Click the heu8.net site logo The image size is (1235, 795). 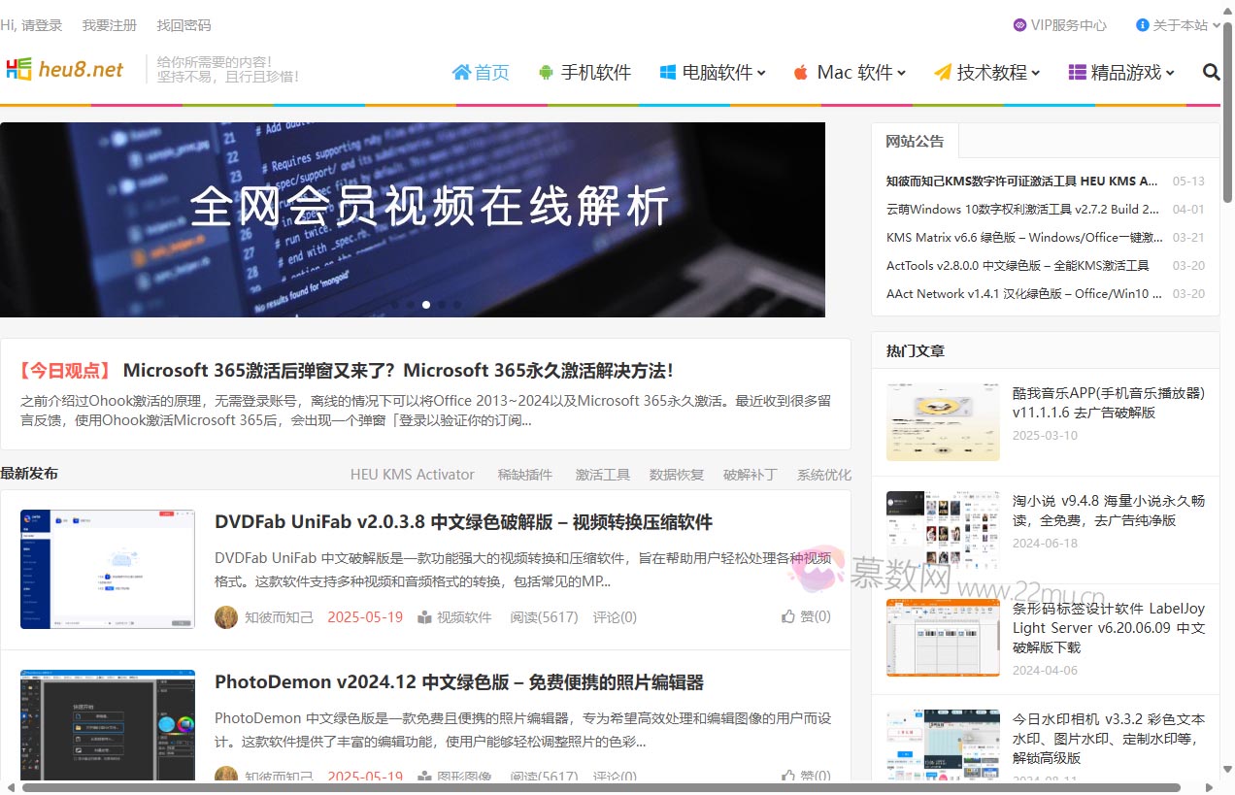[x=64, y=69]
